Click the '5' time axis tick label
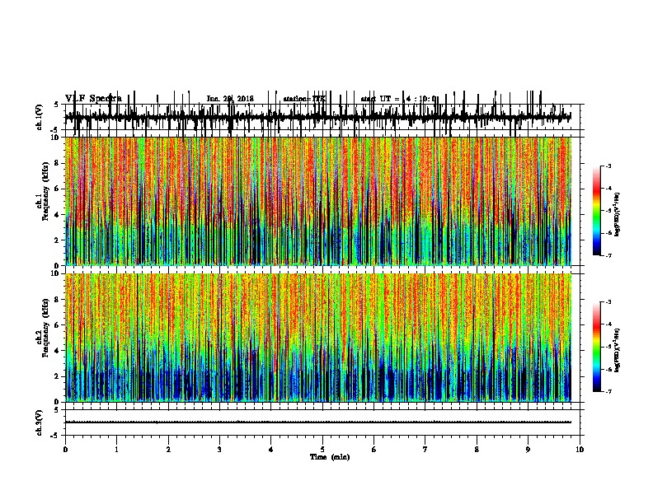The width and height of the screenshot is (653, 504). (x=322, y=450)
